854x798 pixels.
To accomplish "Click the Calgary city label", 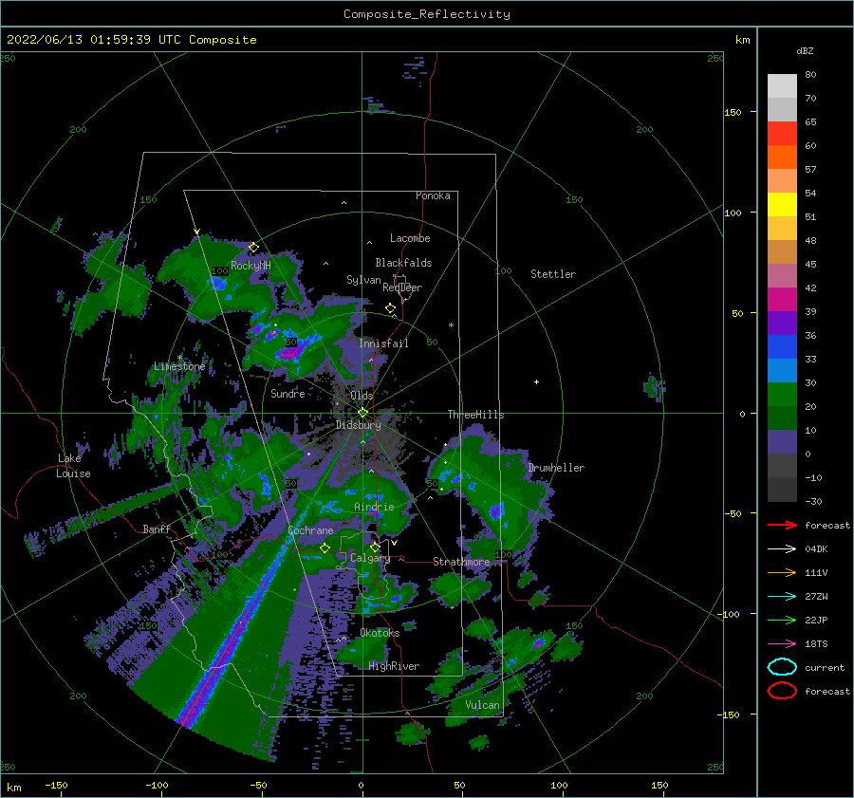I will pos(370,558).
